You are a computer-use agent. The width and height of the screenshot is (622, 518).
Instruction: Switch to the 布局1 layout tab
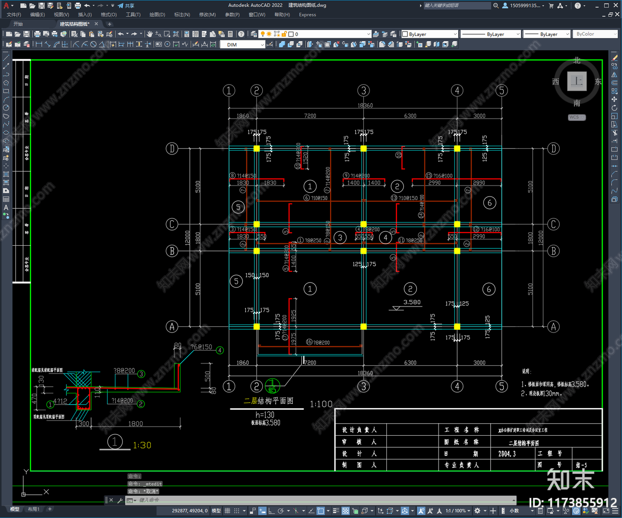click(x=33, y=509)
